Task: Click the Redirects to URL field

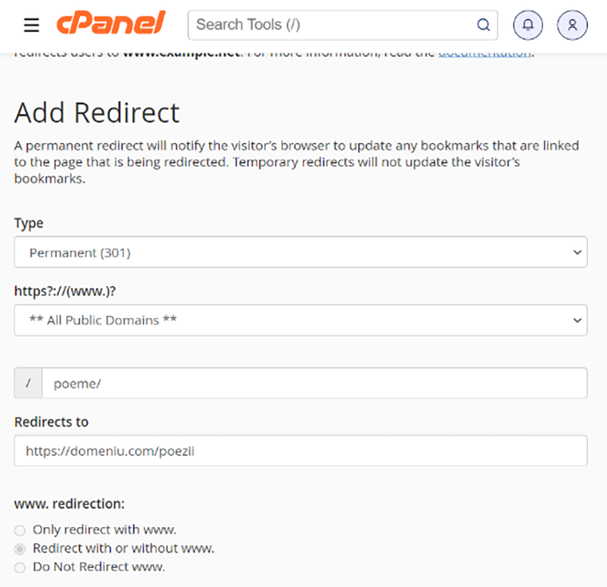Action: tap(300, 451)
